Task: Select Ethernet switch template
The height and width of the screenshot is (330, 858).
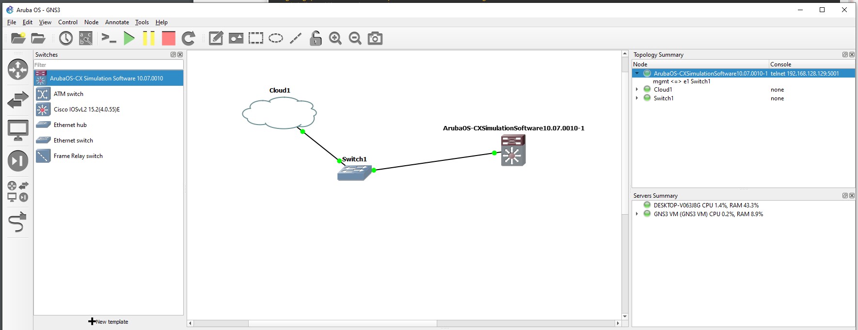Action: [x=109, y=140]
